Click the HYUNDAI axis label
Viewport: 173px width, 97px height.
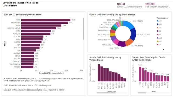pos(16,53)
